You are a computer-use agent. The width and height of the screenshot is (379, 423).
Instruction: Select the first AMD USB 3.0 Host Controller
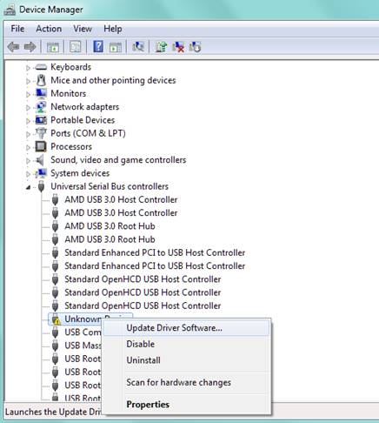coord(121,199)
